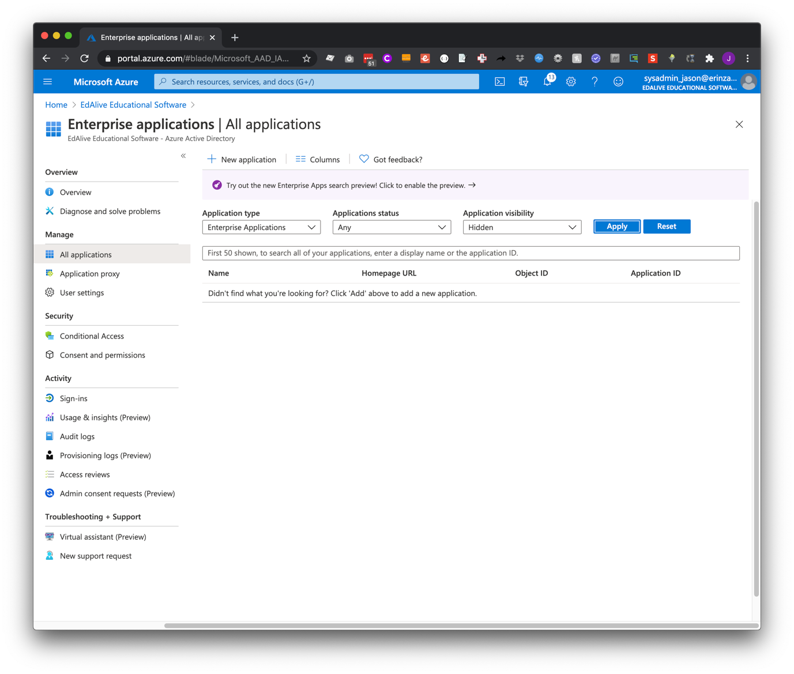The height and width of the screenshot is (674, 794).
Task: Click the Apply filter button
Action: point(617,227)
